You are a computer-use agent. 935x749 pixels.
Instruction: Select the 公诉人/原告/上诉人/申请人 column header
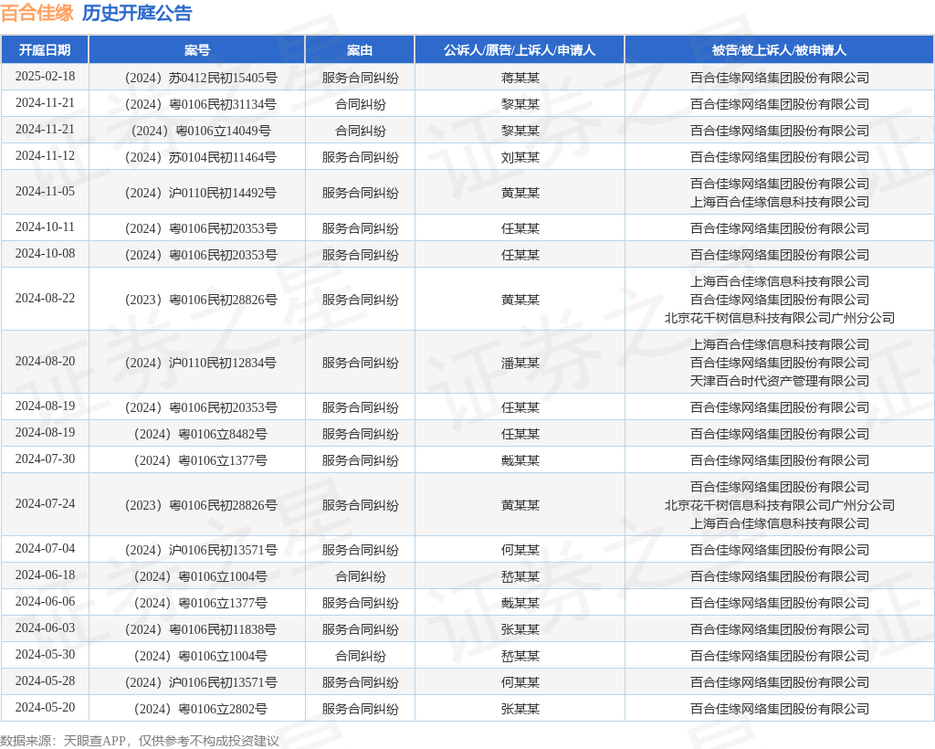pyautogui.click(x=520, y=50)
